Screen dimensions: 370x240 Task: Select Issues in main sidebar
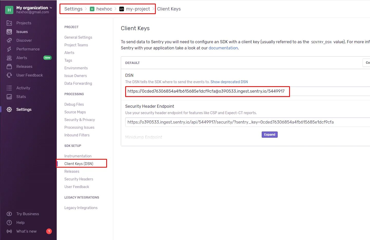(x=22, y=32)
